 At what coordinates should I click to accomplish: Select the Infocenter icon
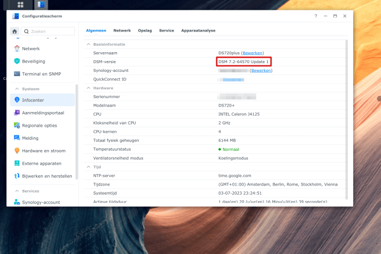(17, 100)
